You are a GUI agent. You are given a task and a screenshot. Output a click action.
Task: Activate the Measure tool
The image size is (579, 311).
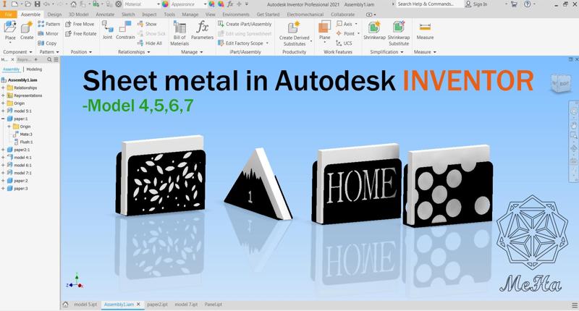pyautogui.click(x=425, y=30)
